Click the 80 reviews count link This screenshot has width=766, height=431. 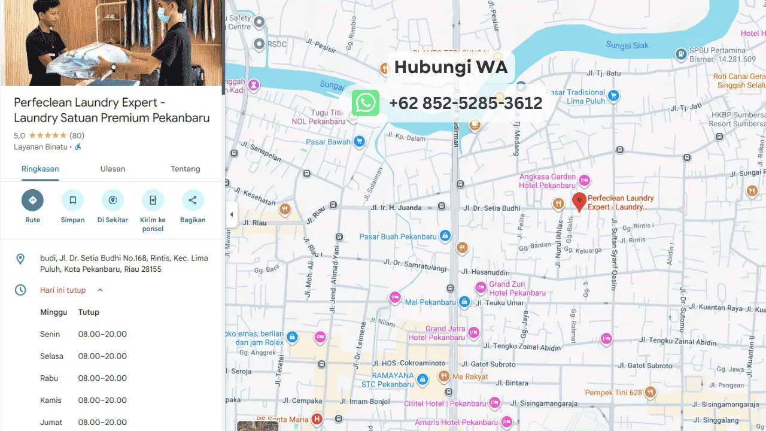click(x=77, y=135)
